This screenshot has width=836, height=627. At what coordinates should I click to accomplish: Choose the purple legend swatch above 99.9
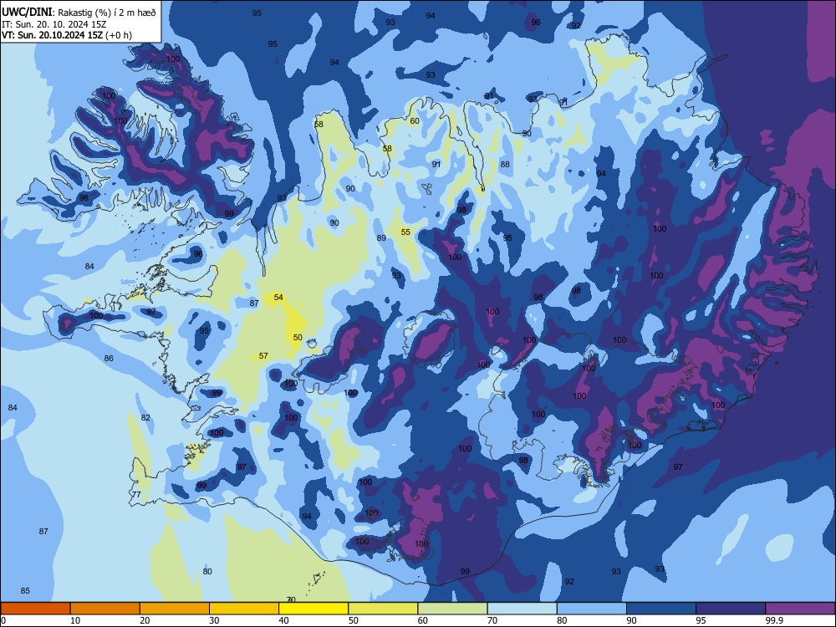(800, 609)
